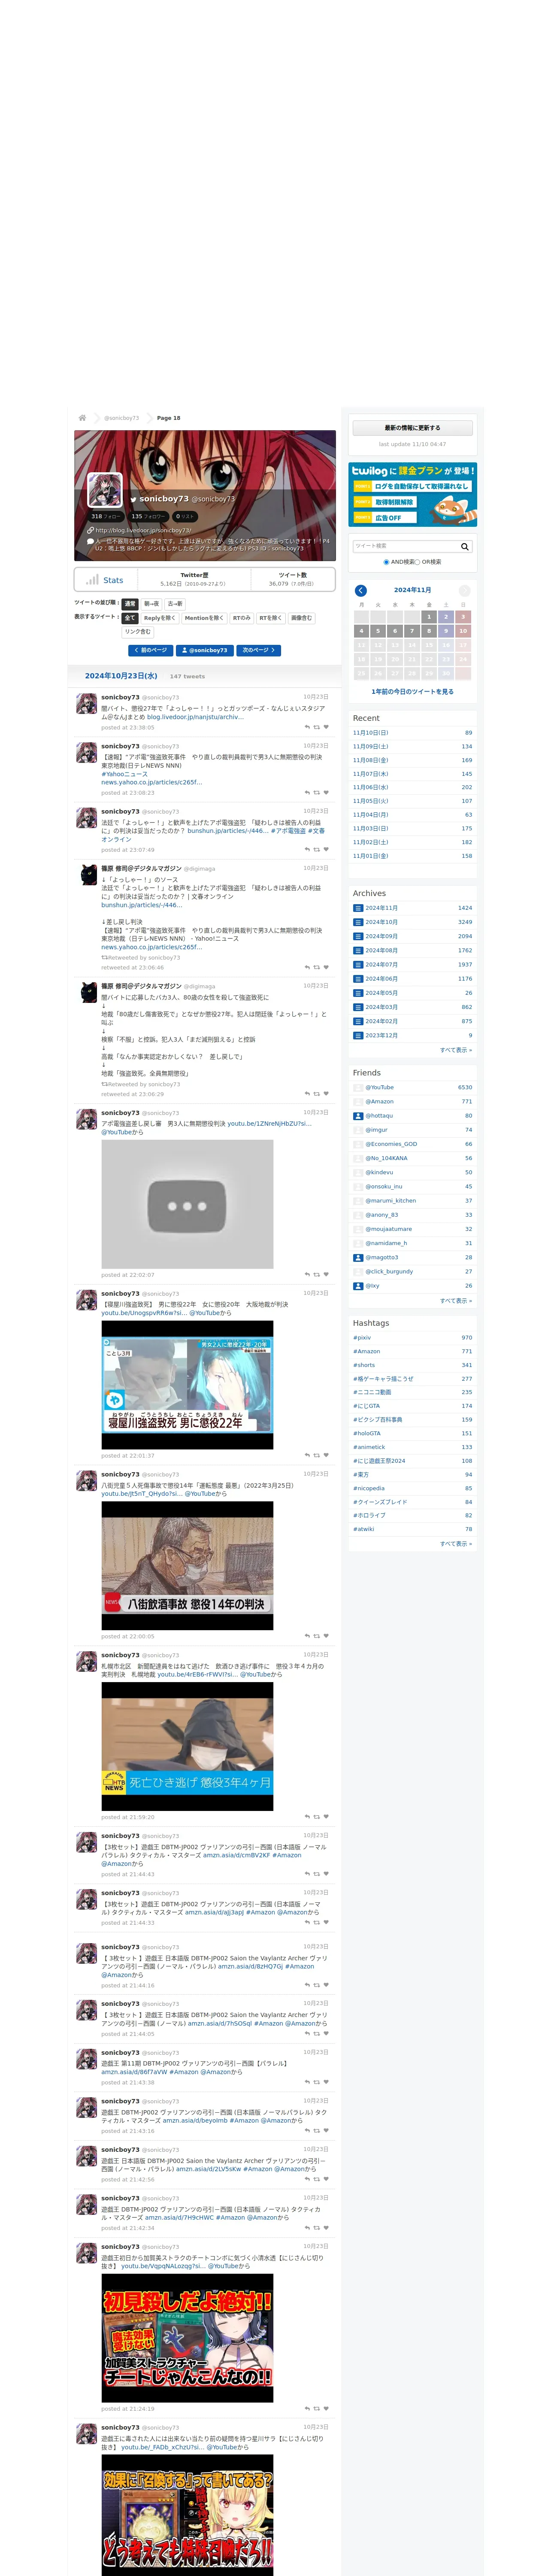Toggle the Replyを除く filter
This screenshot has width=551, height=2576.
160,618
